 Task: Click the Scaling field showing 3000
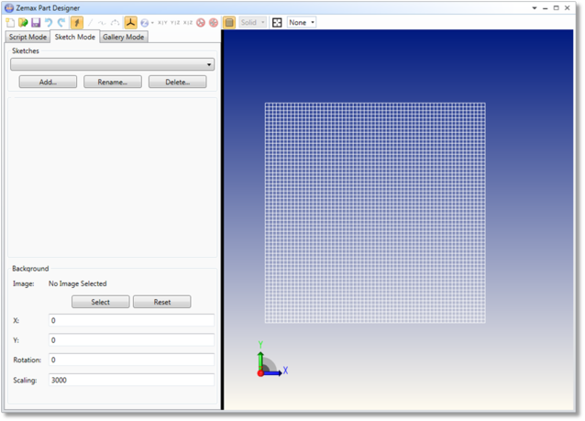[131, 380]
